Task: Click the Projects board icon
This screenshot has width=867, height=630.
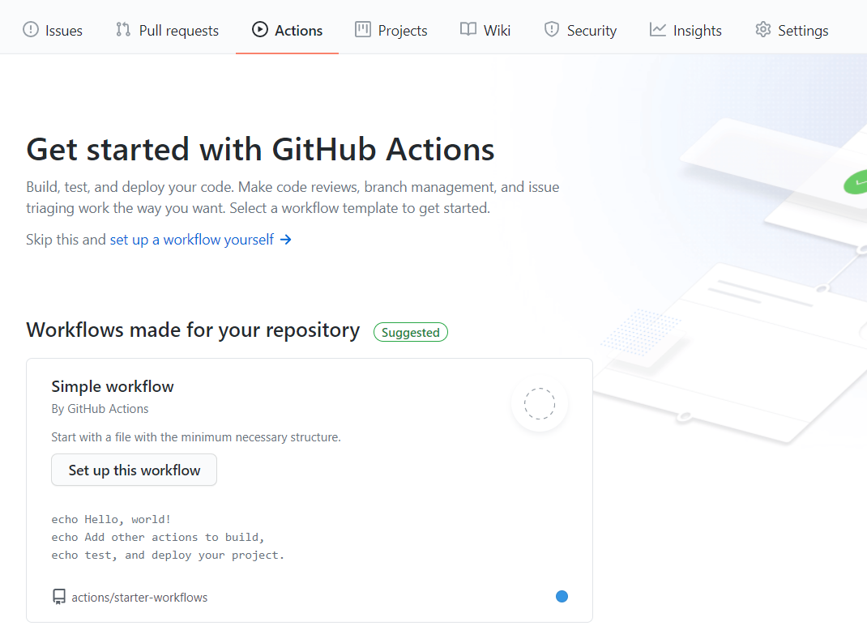Action: click(363, 29)
